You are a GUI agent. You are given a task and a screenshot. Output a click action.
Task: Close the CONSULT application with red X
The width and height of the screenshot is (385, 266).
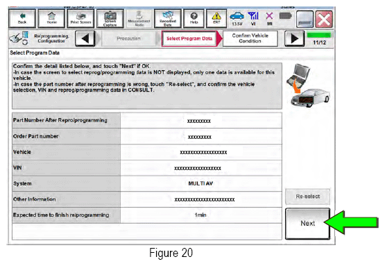[x=324, y=19]
